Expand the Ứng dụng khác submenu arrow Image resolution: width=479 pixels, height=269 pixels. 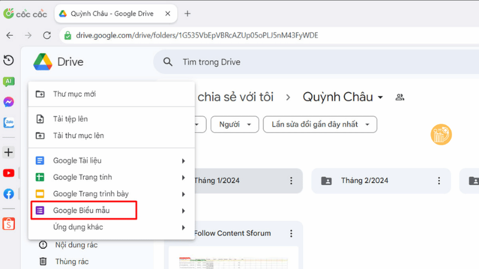[x=183, y=228]
